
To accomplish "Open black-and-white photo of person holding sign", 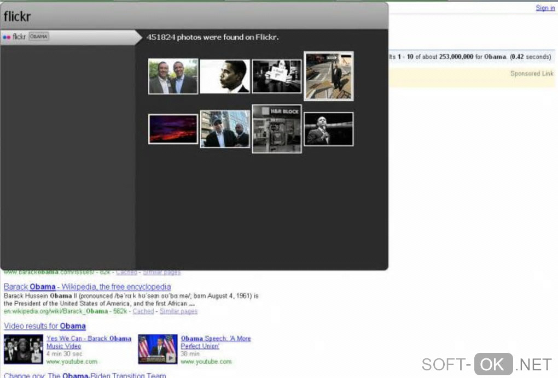I will [x=277, y=76].
